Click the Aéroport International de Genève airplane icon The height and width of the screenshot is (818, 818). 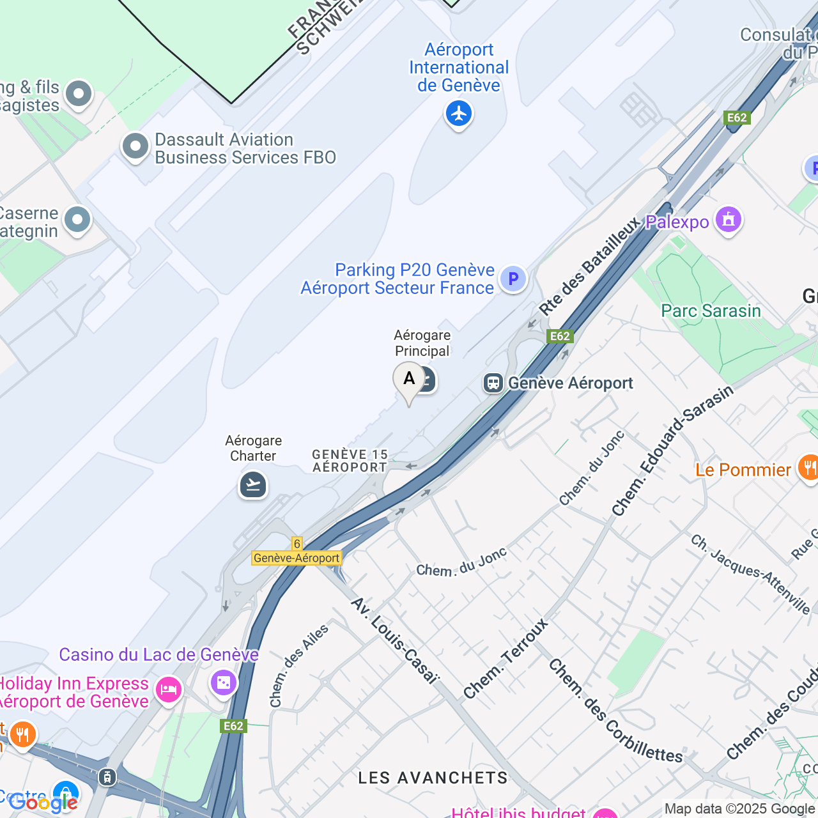(x=458, y=114)
